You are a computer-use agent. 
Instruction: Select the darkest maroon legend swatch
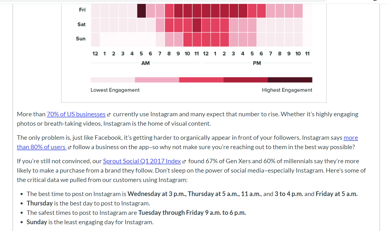pos(290,80)
